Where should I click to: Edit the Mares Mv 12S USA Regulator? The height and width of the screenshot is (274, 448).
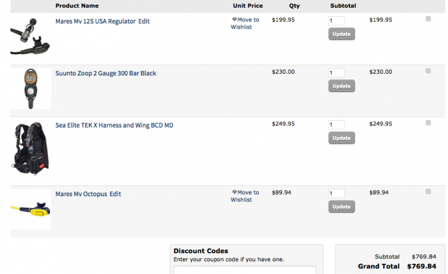(x=144, y=21)
